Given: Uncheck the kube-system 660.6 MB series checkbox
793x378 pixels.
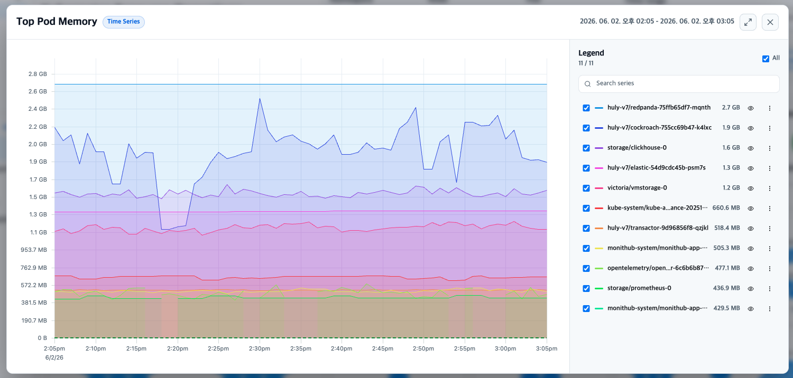Looking at the screenshot, I should pos(586,208).
